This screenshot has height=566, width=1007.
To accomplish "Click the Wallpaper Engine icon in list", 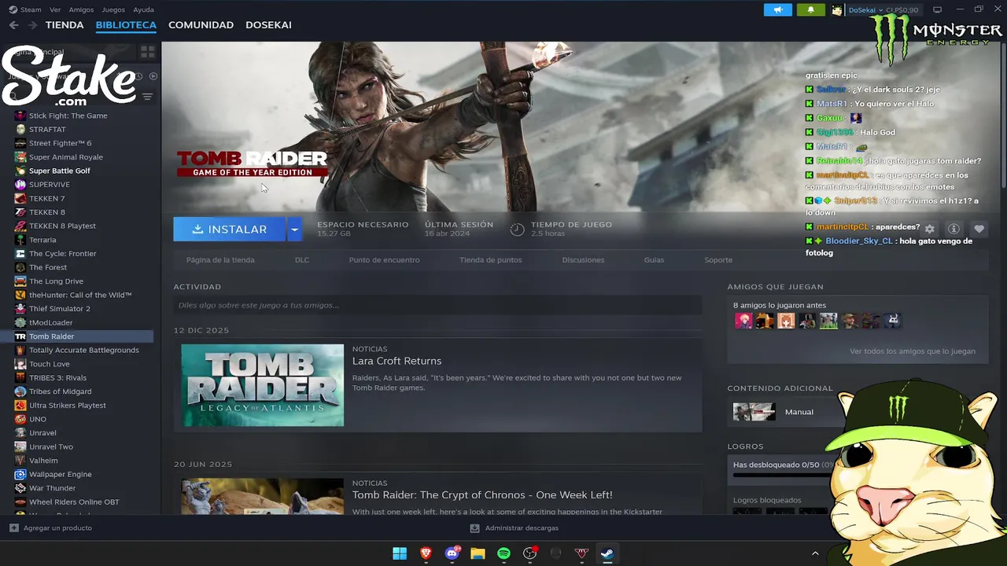I will click(x=20, y=474).
